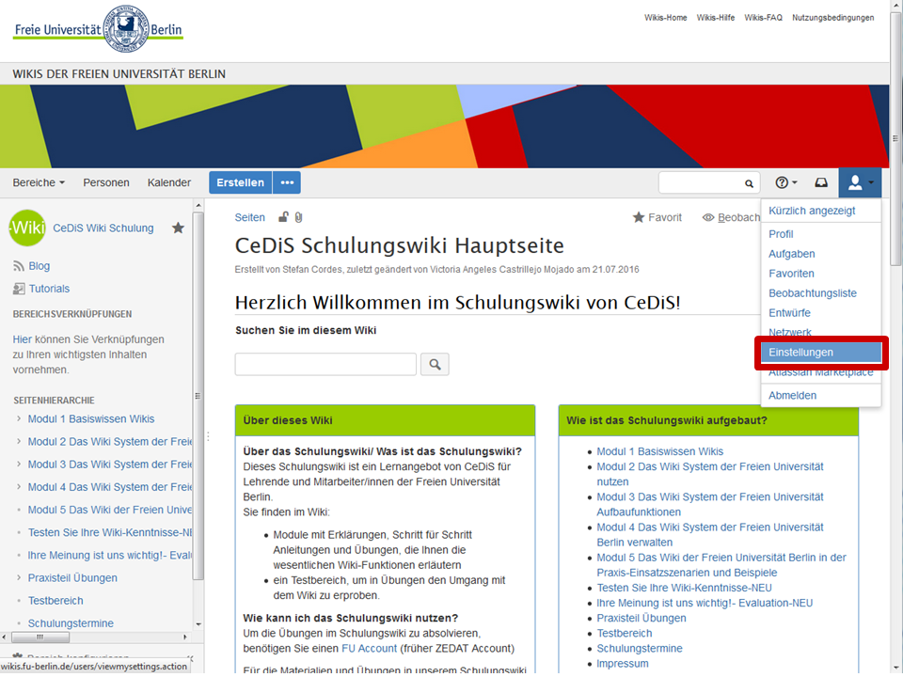Screen dimensions: 903x677
Task: Open 'Testen Sie Ihre Wiki-Kenntnisse-NEU' in the right box
Action: click(684, 588)
